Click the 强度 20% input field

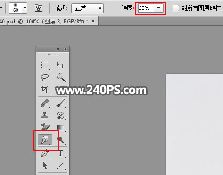tap(146, 8)
